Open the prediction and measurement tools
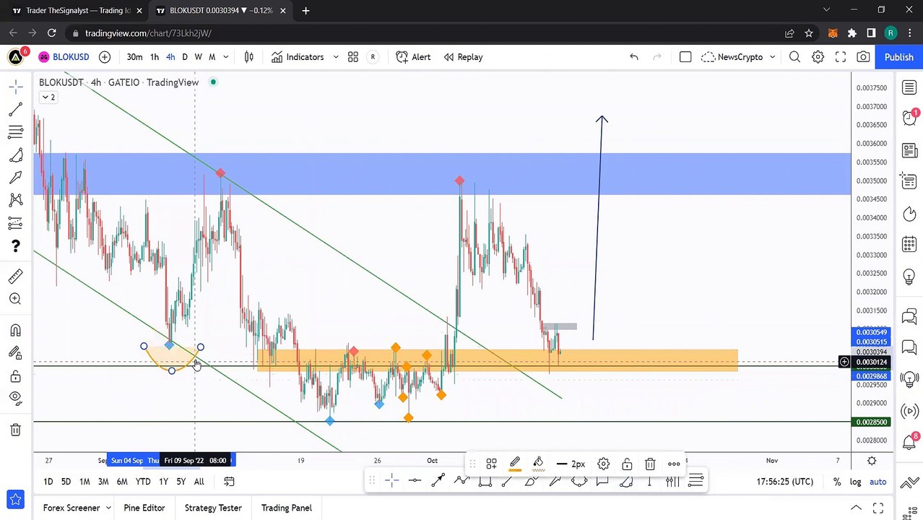 coord(15,223)
